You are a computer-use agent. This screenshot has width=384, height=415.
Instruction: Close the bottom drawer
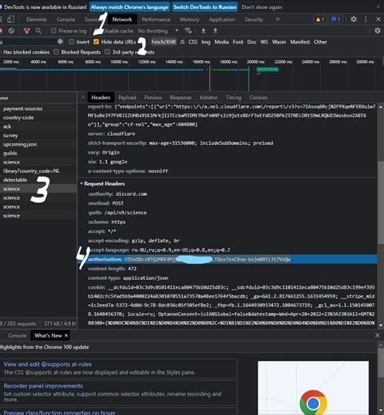pos(378,335)
